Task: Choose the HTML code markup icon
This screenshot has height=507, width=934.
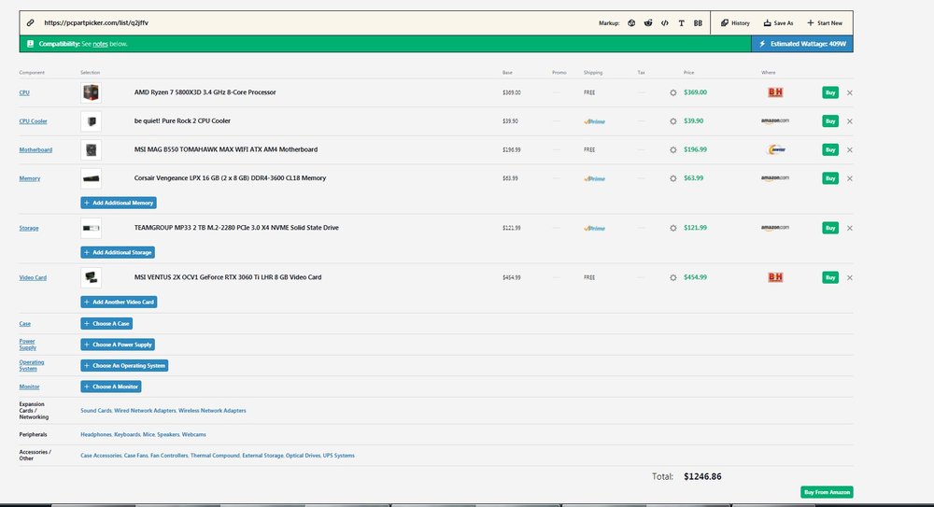Action: pyautogui.click(x=664, y=22)
